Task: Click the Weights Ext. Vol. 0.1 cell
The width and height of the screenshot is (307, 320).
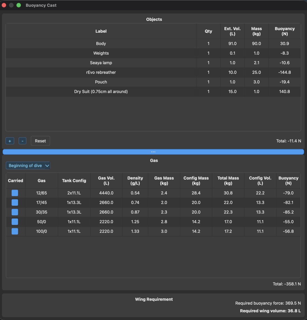Action: (x=232, y=53)
